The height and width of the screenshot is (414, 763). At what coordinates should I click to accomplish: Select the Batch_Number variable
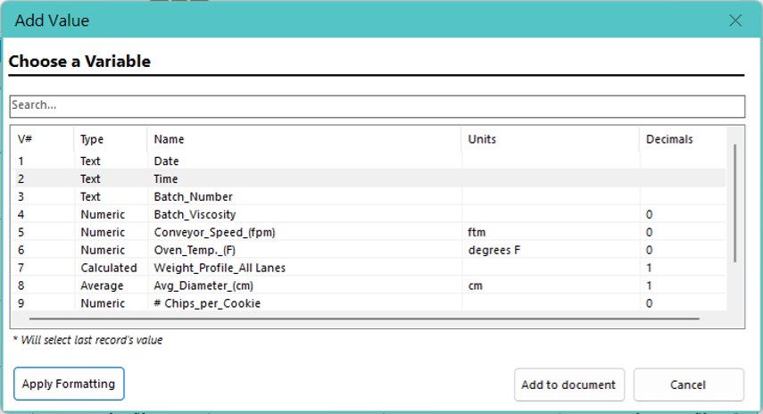point(369,196)
